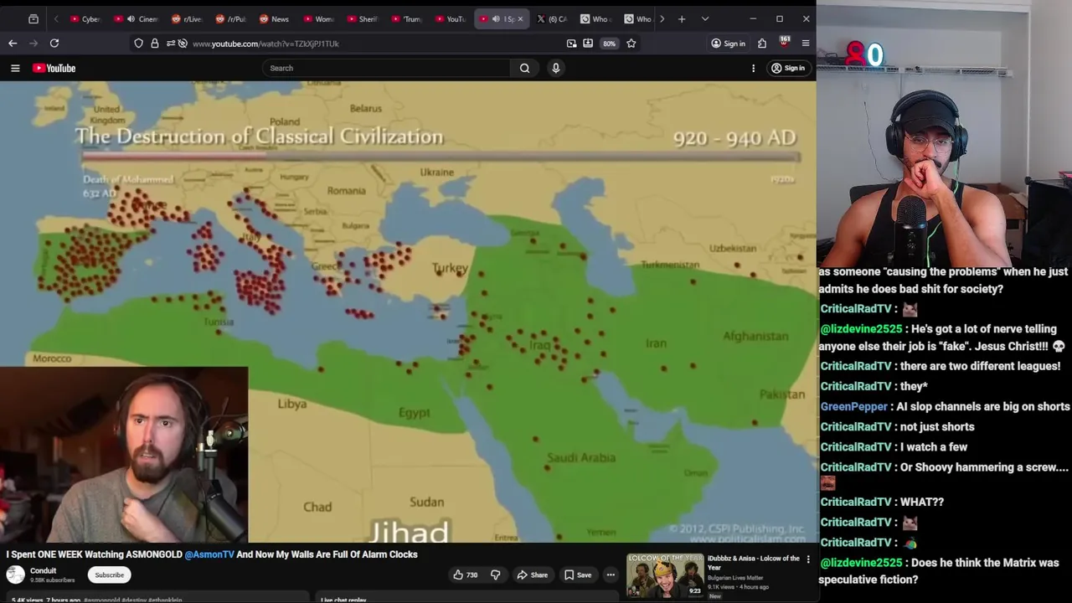Screen dimensions: 1072x603
Task: Focus the YouTube Search field
Action: click(386, 68)
